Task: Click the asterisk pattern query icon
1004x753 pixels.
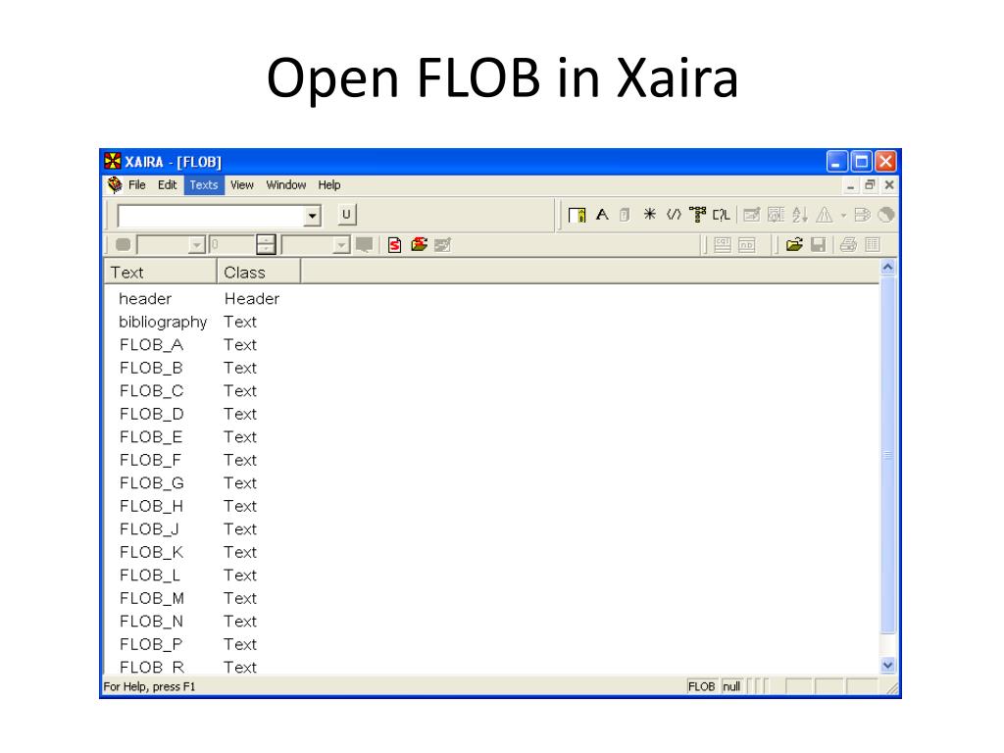Action: [649, 215]
